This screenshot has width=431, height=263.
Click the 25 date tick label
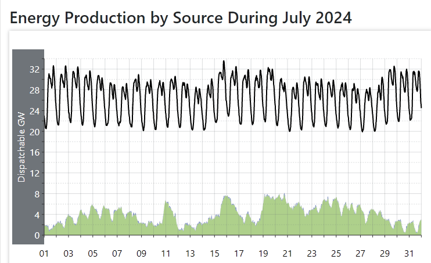click(x=336, y=254)
